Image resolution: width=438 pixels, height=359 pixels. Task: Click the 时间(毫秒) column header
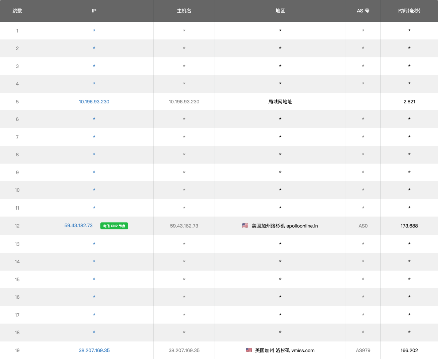409,11
